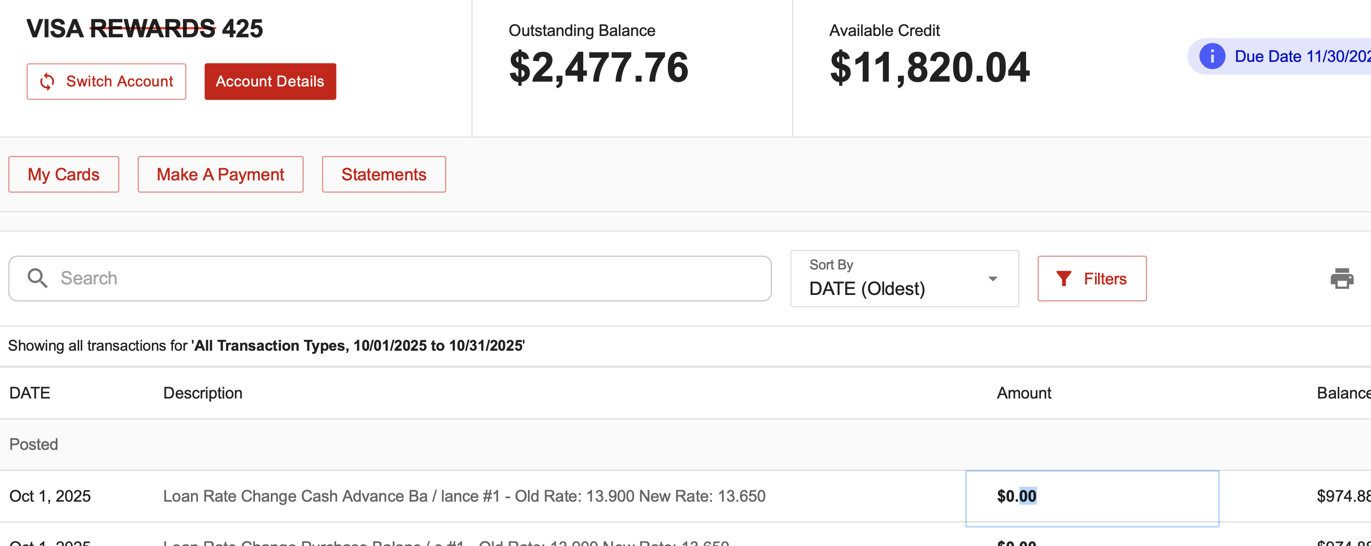
Task: Open the Cash Advance rate change transaction
Action: coord(463,496)
